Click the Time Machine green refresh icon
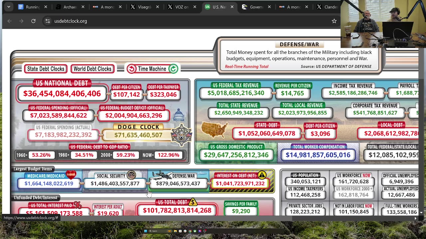Image resolution: width=426 pixels, height=239 pixels. click(x=173, y=69)
